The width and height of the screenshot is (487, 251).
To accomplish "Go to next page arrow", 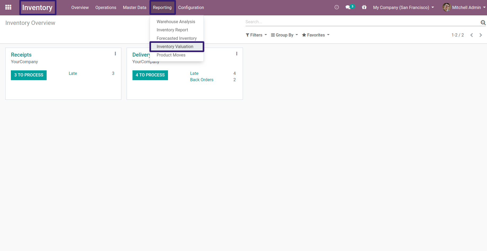I will (481, 35).
